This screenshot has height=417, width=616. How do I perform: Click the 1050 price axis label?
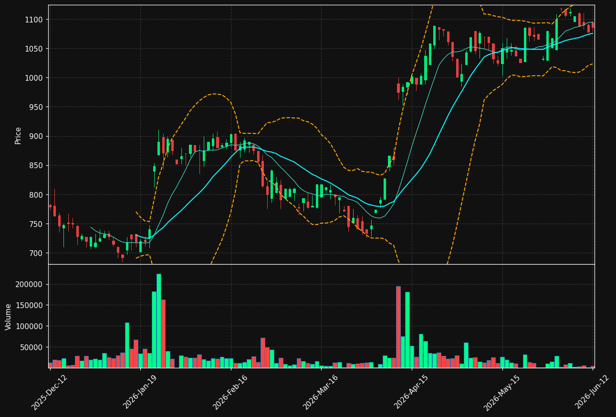pos(35,49)
